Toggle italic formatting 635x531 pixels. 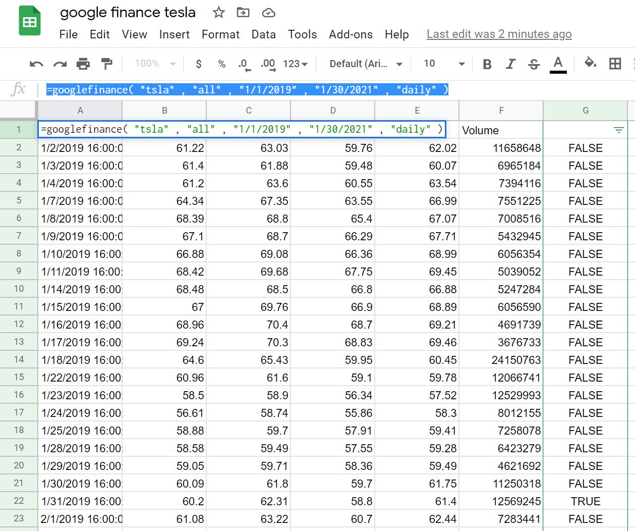[510, 64]
